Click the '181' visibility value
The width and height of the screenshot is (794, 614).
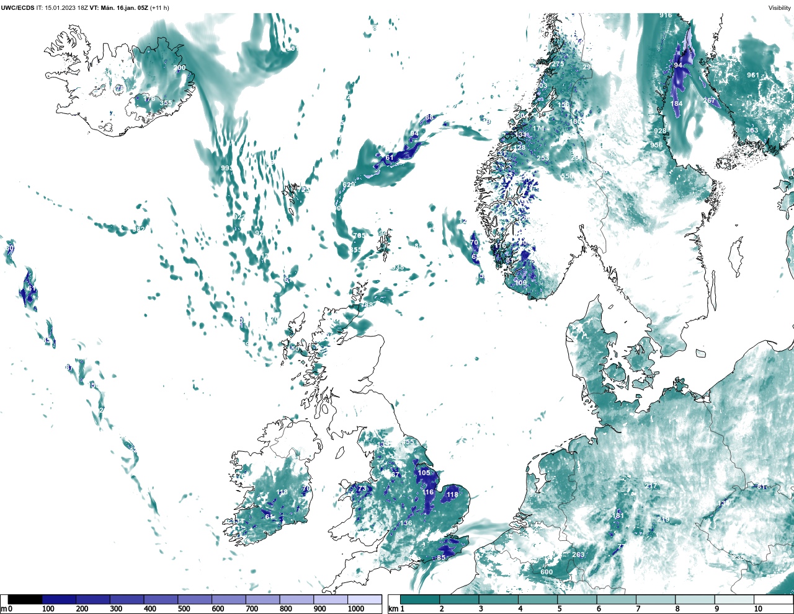coord(617,515)
